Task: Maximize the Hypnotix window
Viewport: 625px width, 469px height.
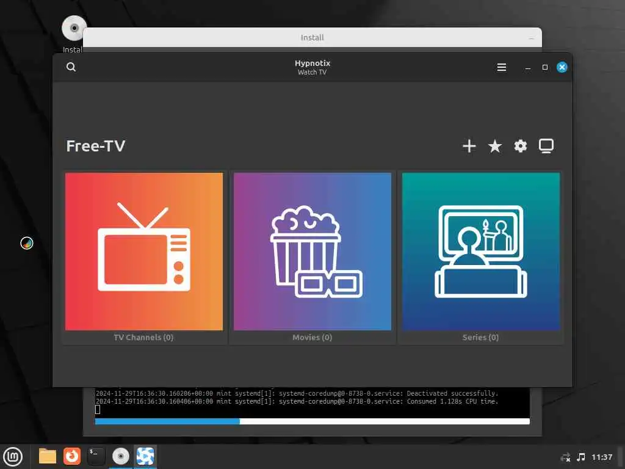Action: (545, 67)
